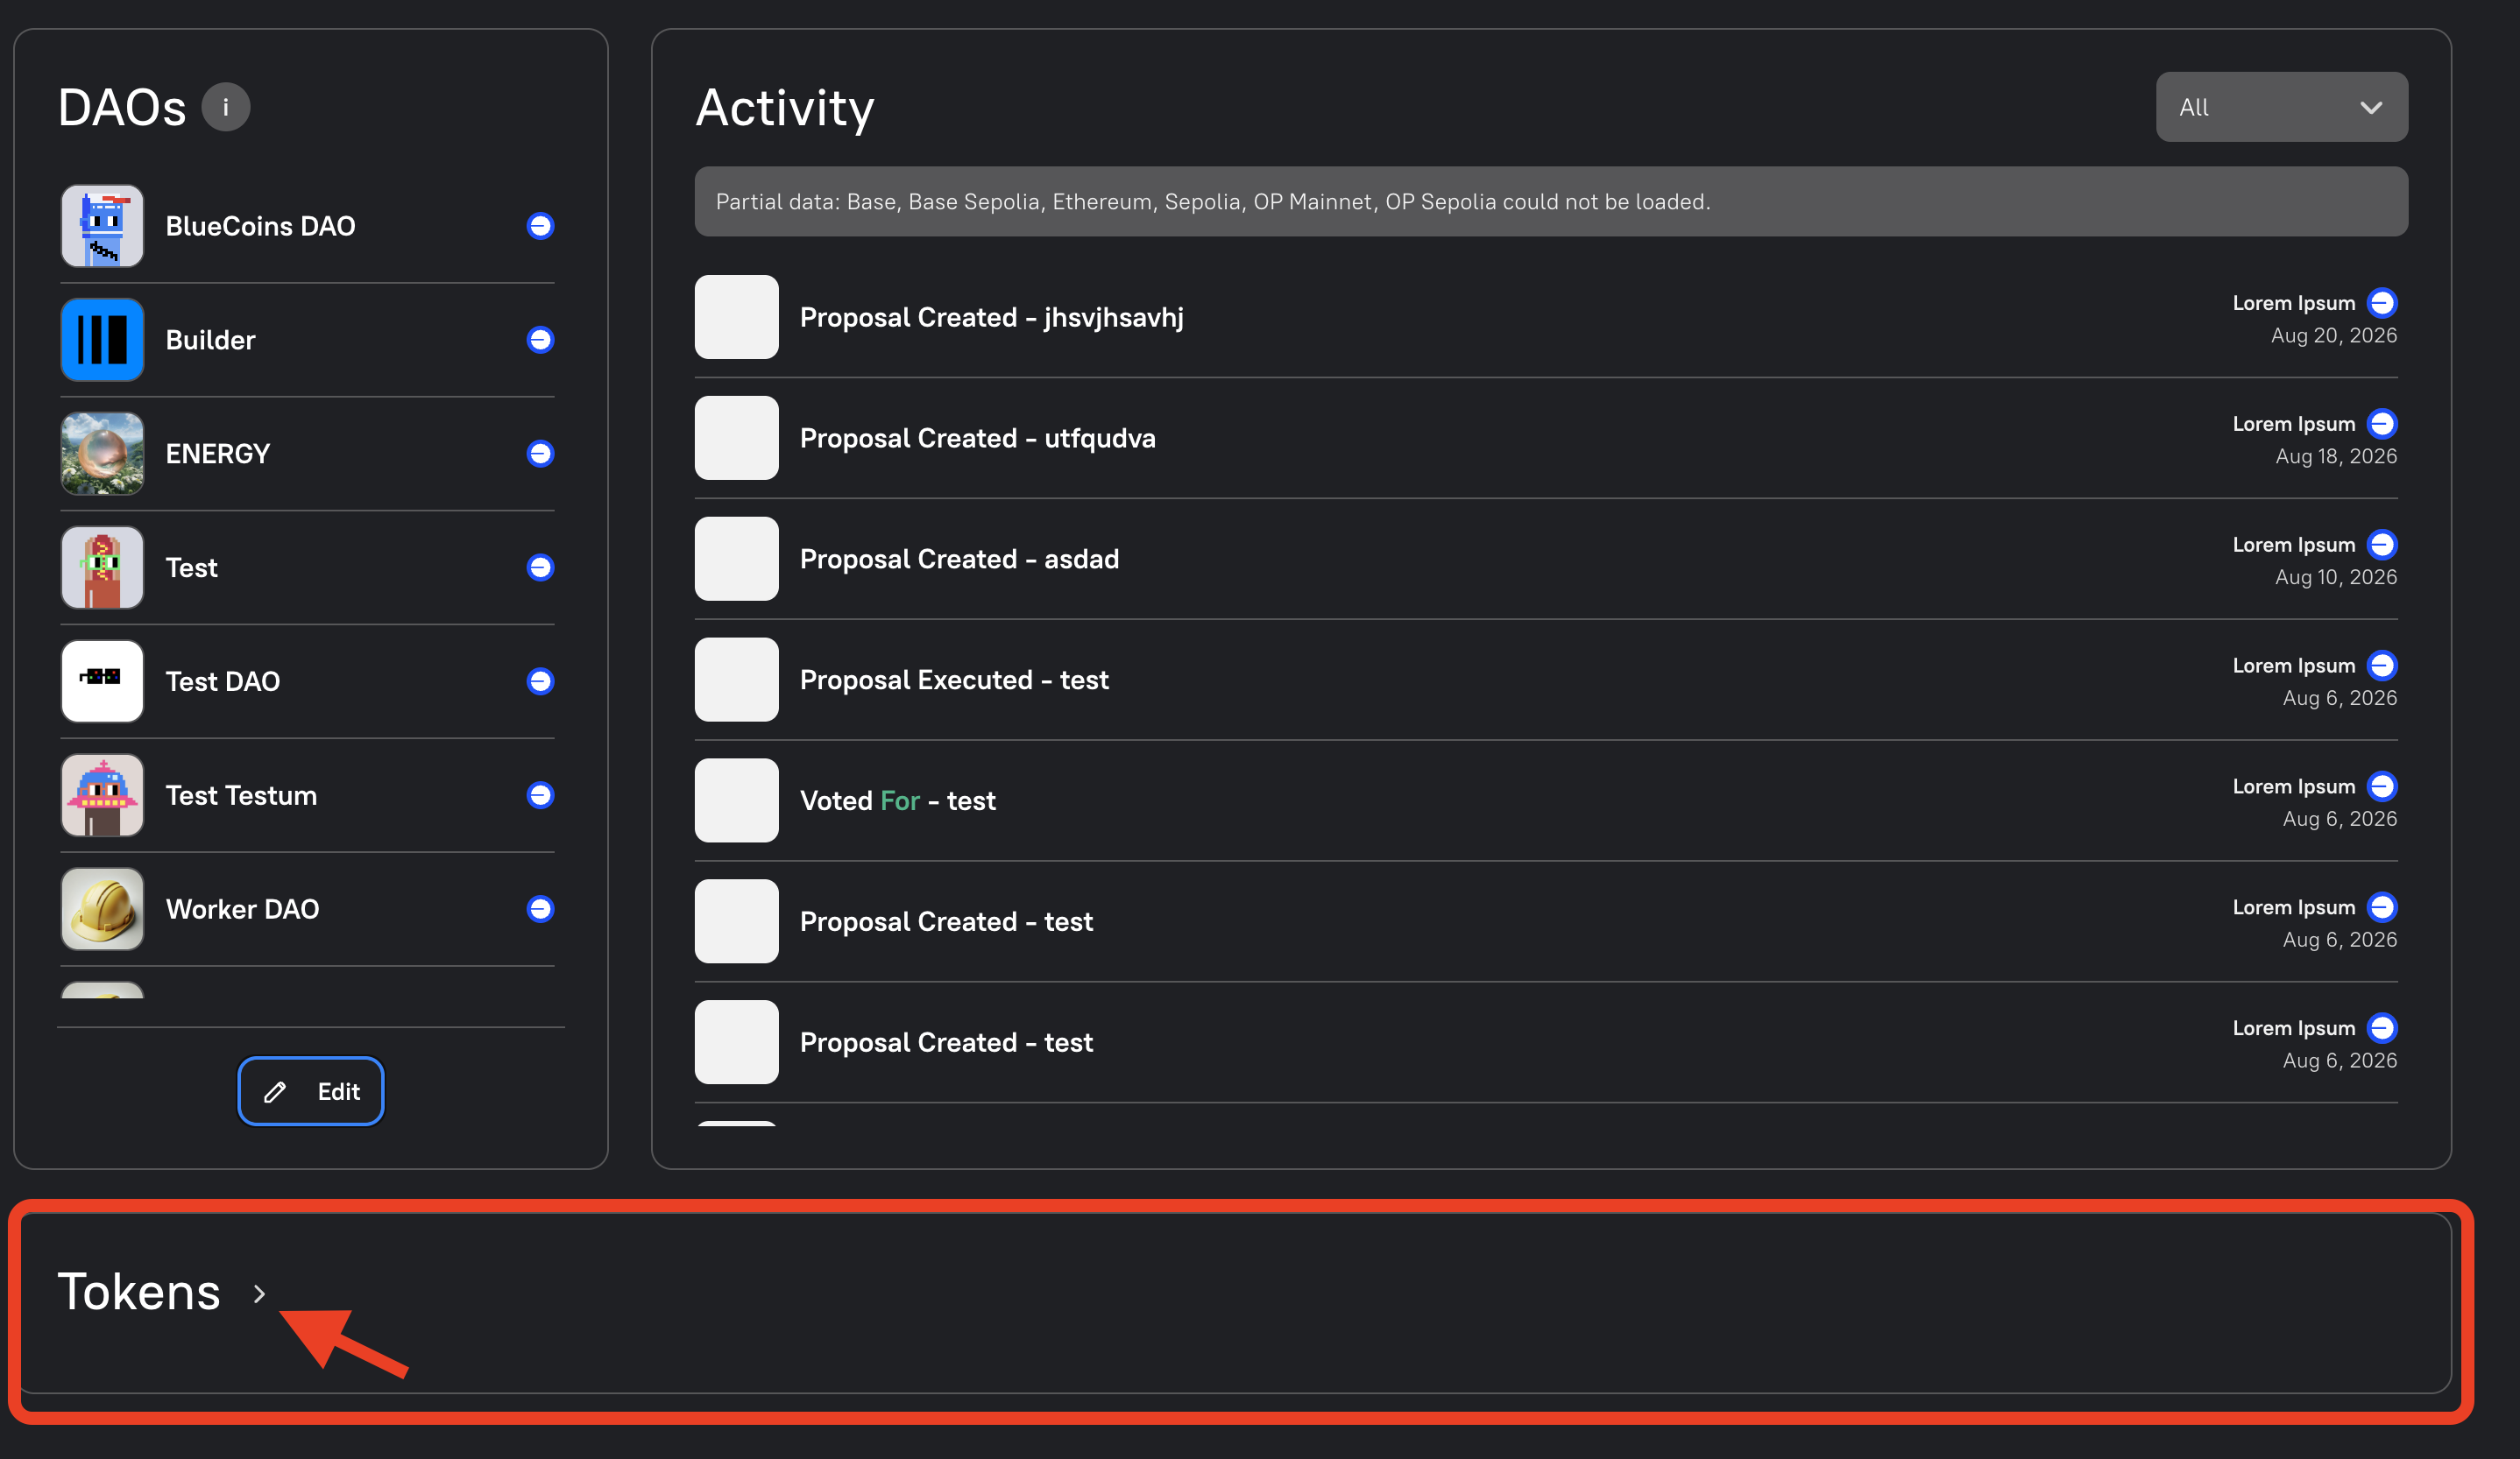Click the Test DAO sunglasses avatar
Viewport: 2520px width, 1459px height.
(102, 681)
